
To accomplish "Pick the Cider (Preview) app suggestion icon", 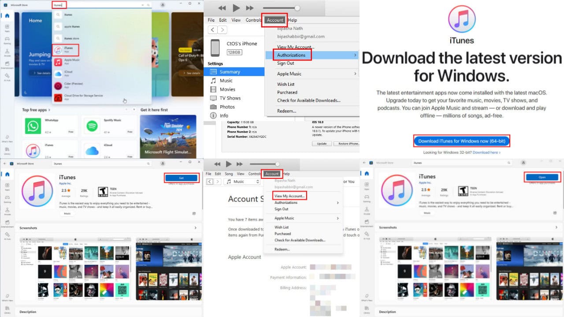I will click(x=58, y=85).
